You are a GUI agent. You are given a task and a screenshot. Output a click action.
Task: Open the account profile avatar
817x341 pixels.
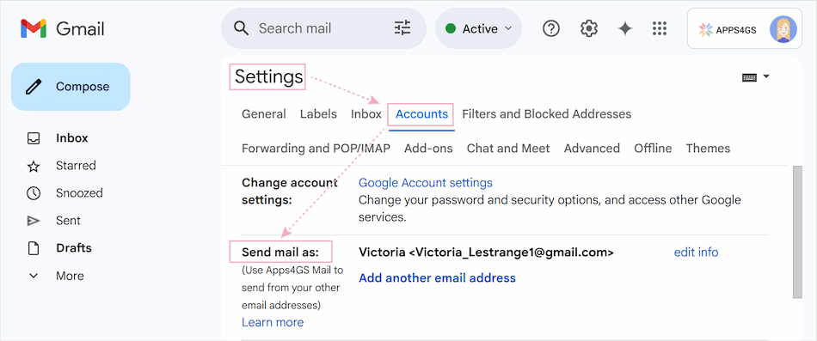click(783, 29)
